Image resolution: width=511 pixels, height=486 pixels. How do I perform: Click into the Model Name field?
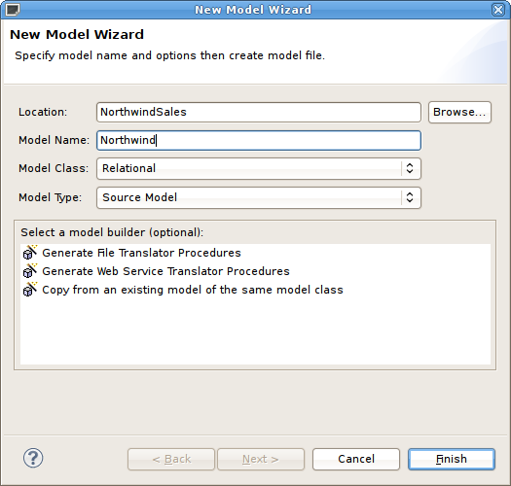pos(259,140)
